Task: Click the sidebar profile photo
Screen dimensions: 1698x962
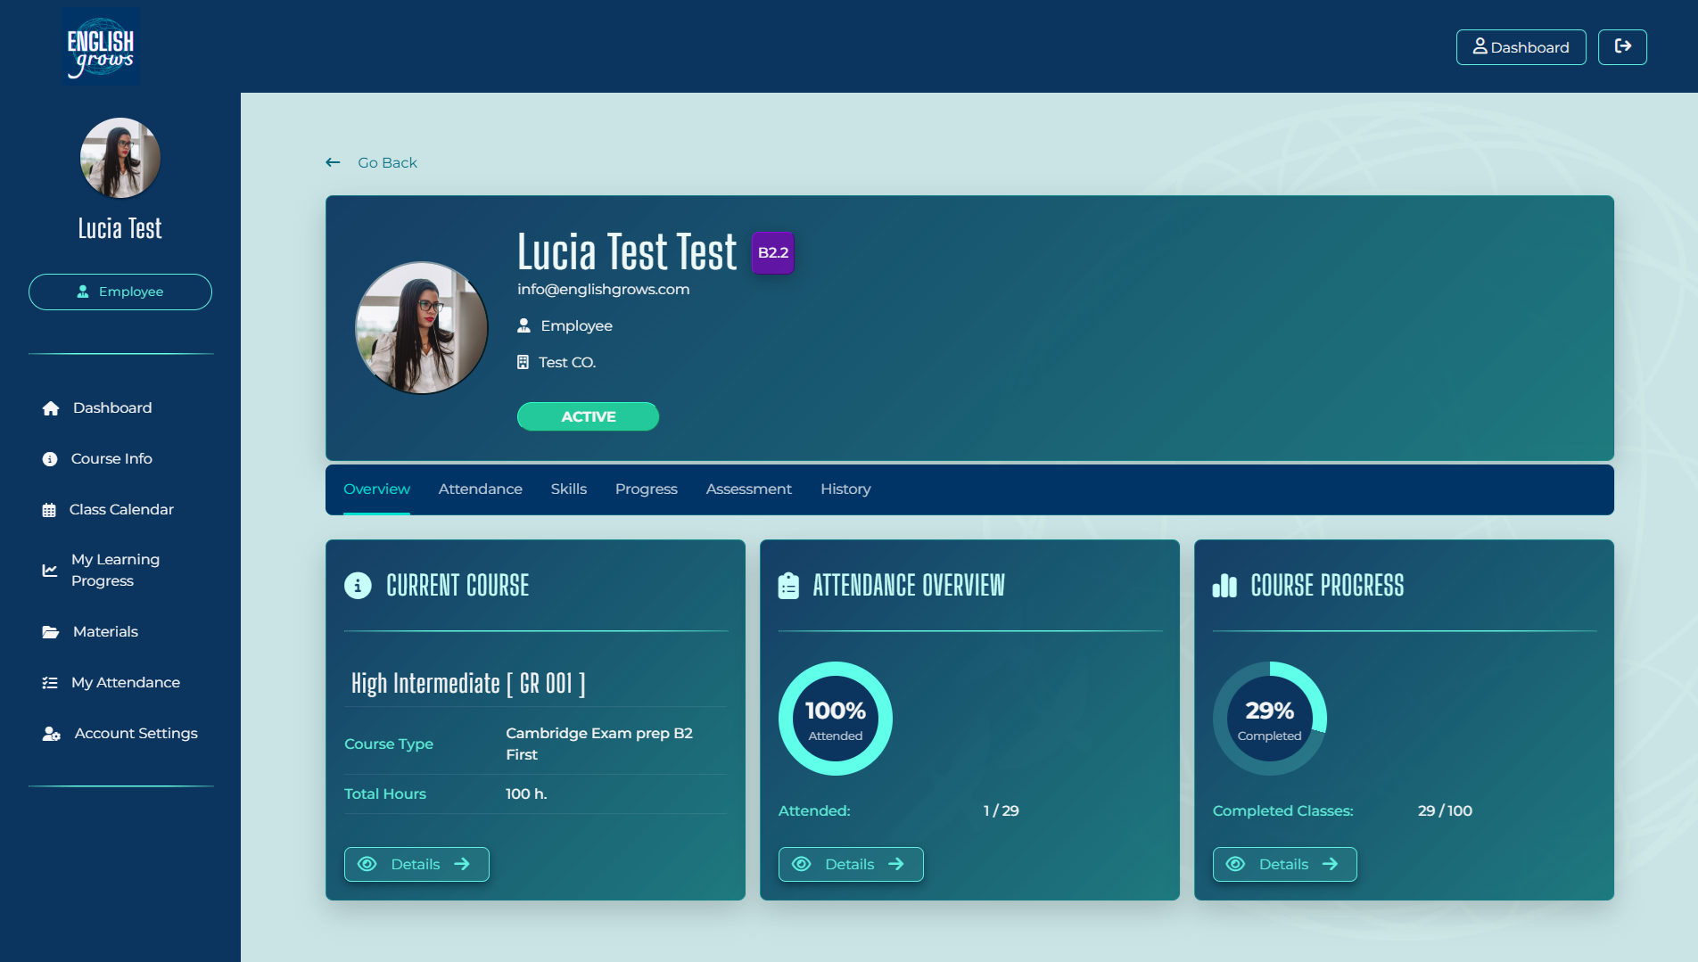Action: tap(120, 158)
